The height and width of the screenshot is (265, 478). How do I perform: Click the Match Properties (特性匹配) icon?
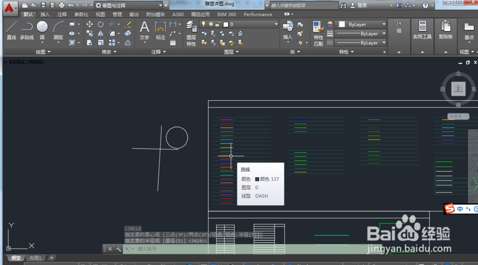pyautogui.click(x=318, y=33)
